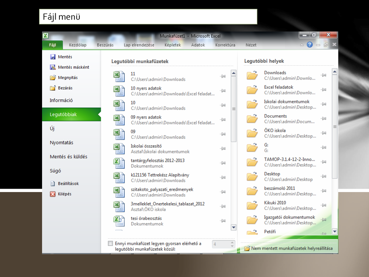This screenshot has height=277, width=369.
Task: Click the ÖKO iskola folder icon
Action: (x=252, y=133)
